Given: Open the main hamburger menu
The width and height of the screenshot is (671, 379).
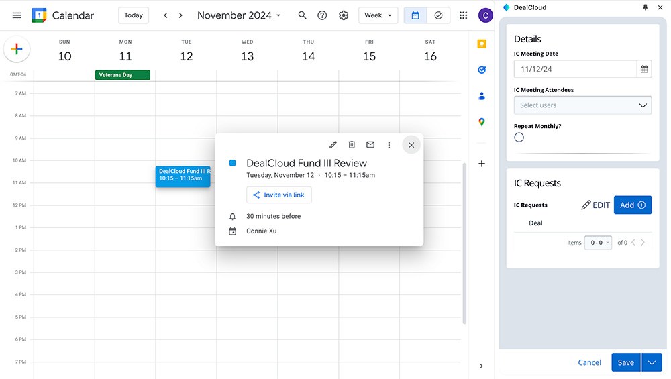Looking at the screenshot, I should click(17, 15).
